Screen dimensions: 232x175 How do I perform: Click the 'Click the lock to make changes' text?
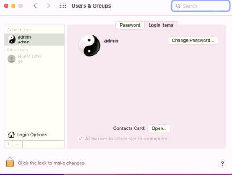pyautogui.click(x=52, y=163)
